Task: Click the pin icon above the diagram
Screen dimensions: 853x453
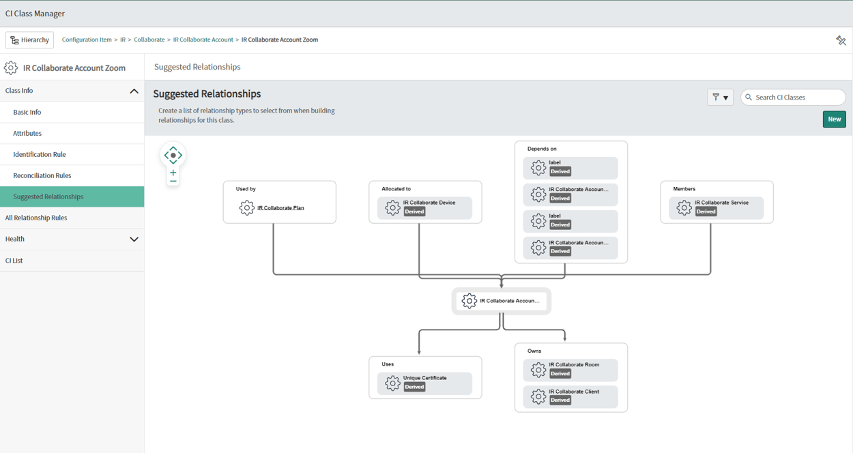Action: pyautogui.click(x=841, y=40)
